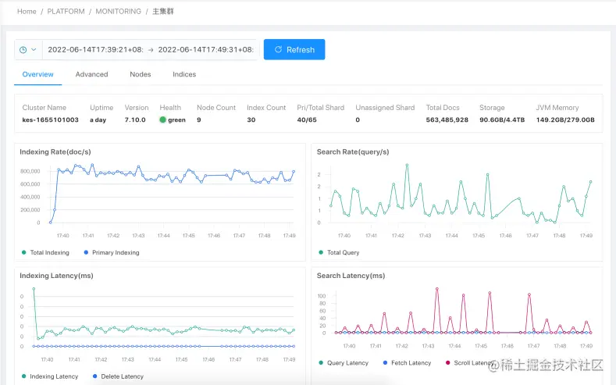Toggle Total Query legend item

[339, 252]
